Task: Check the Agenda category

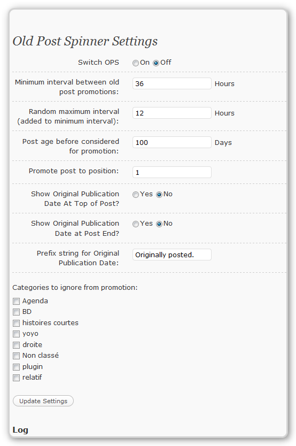Action: (17, 301)
